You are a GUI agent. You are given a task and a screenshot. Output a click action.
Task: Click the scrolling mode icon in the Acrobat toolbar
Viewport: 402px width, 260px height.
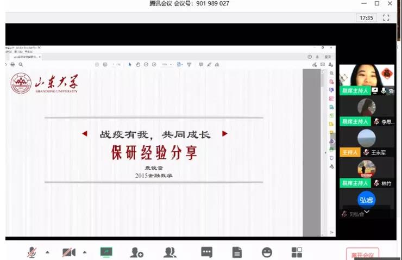[x=189, y=65]
